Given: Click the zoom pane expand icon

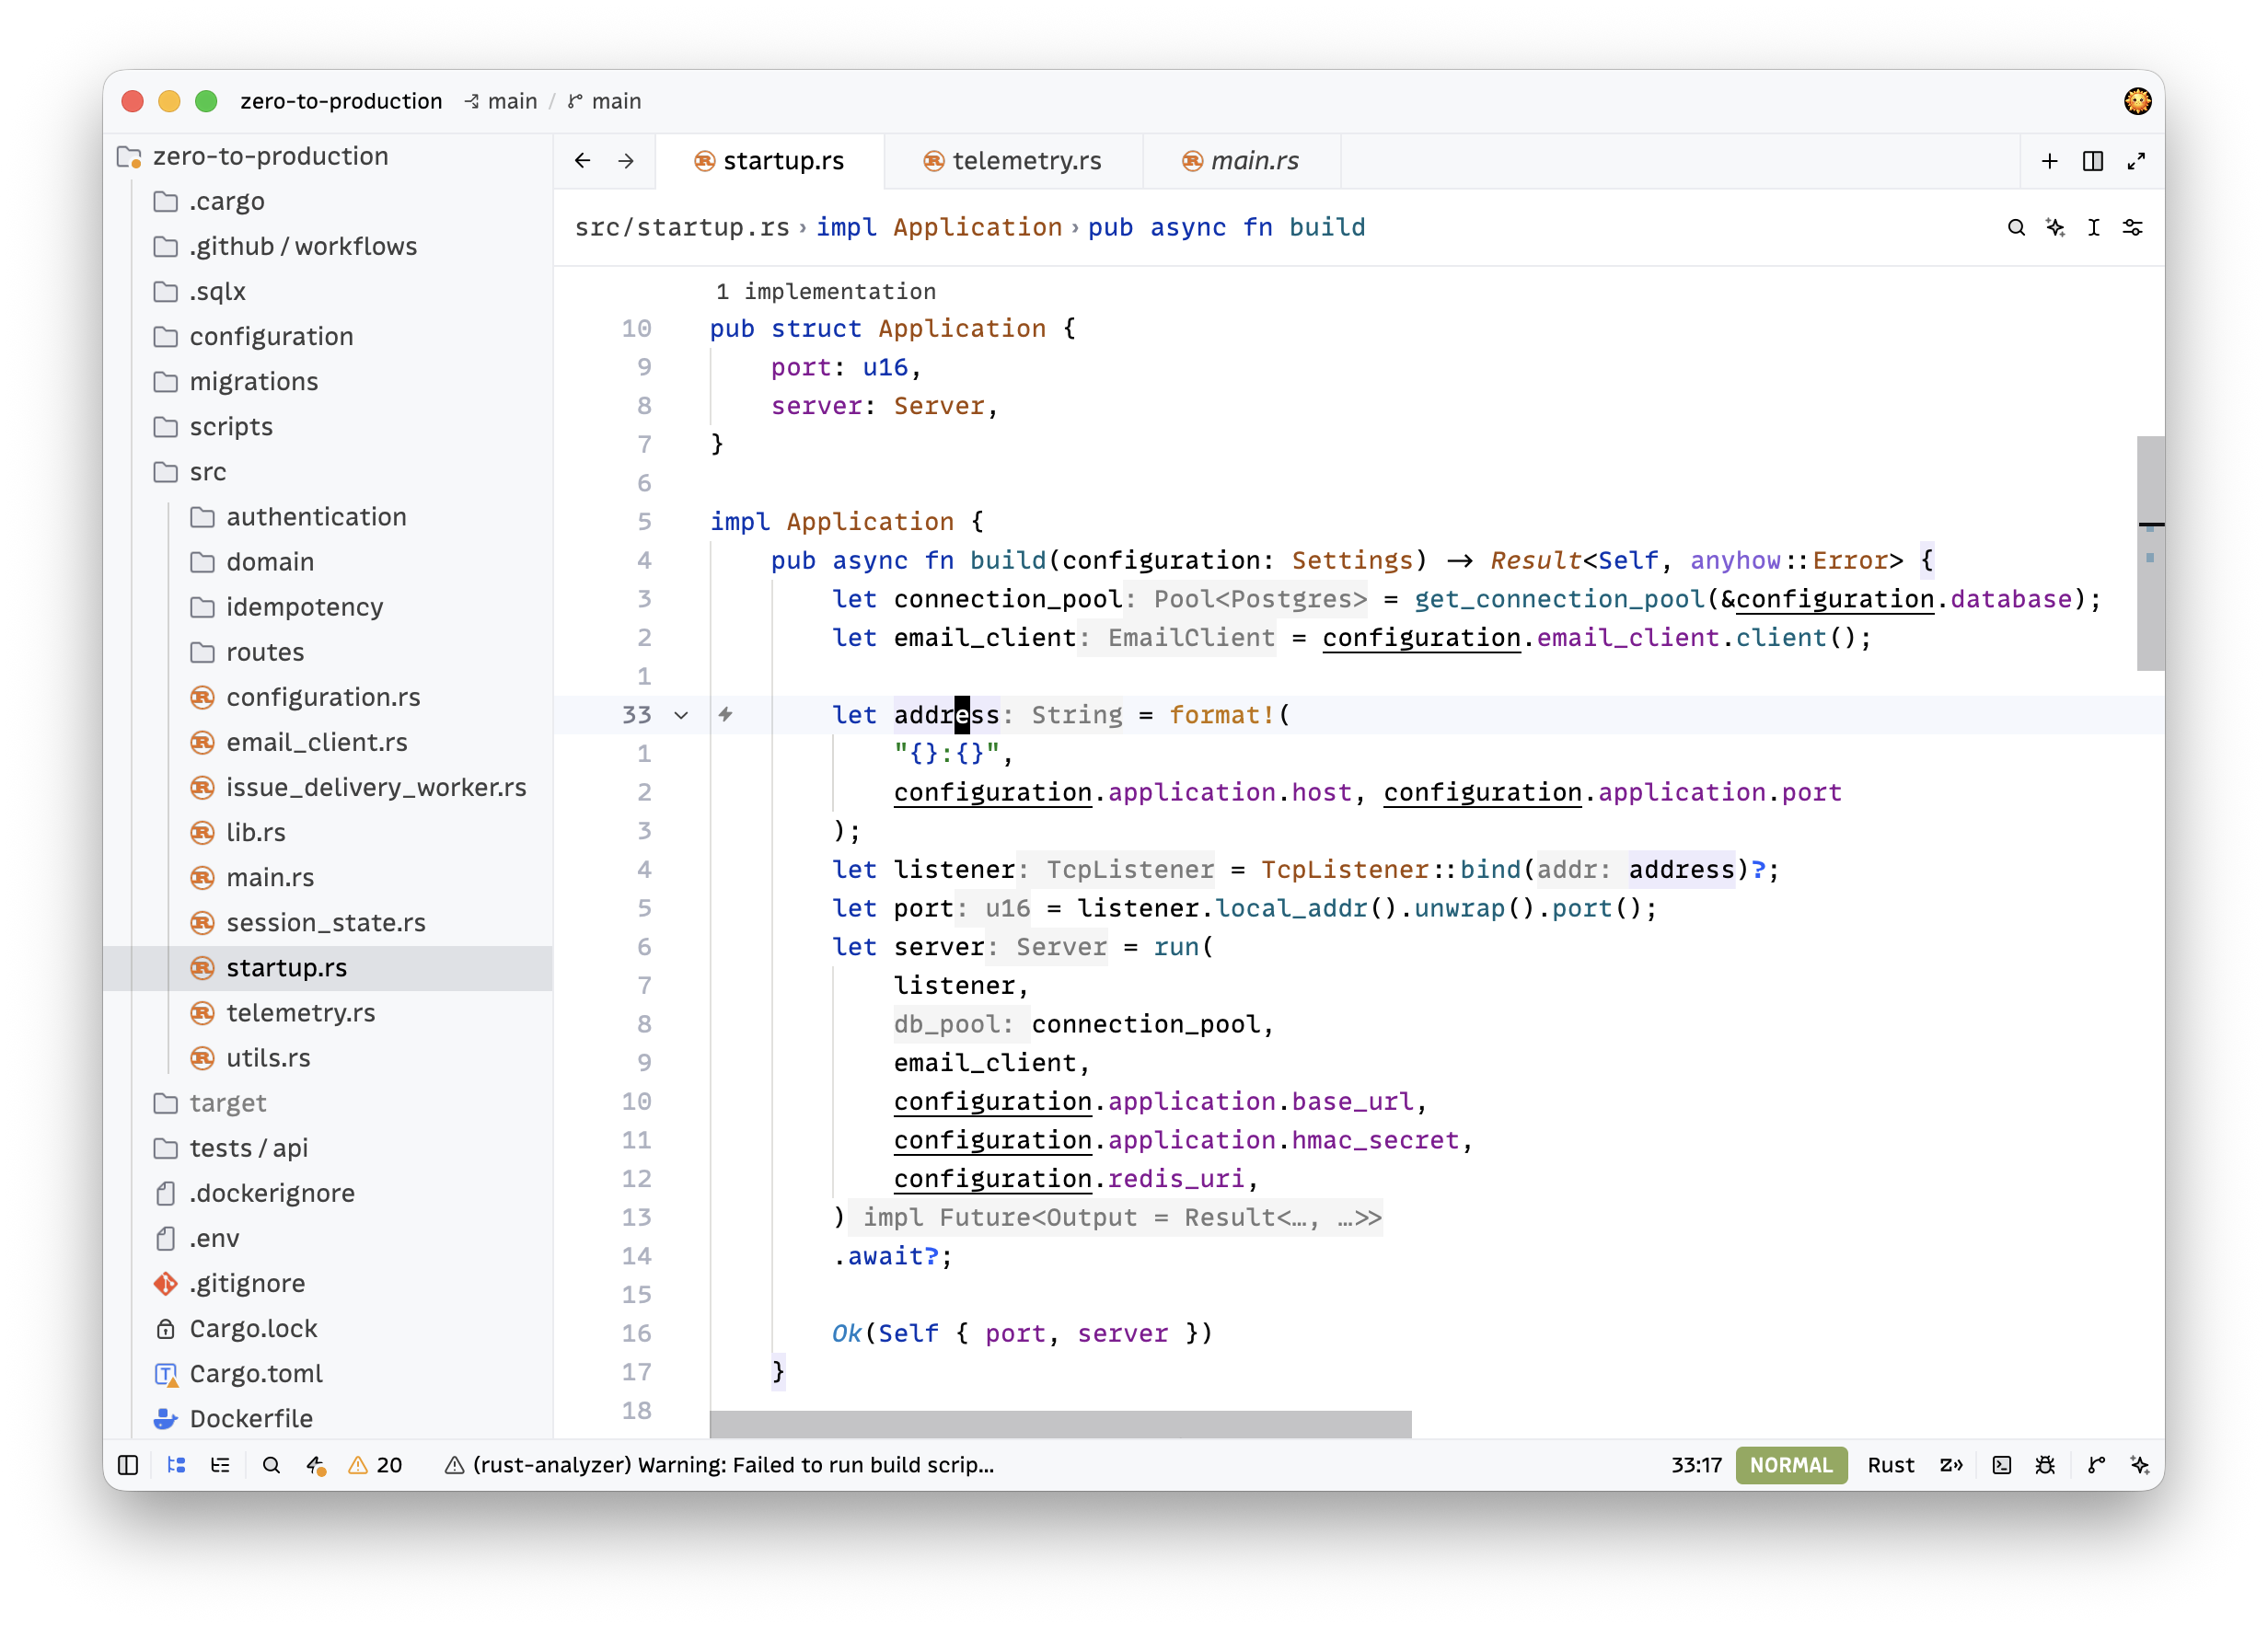Looking at the screenshot, I should pyautogui.click(x=2136, y=160).
